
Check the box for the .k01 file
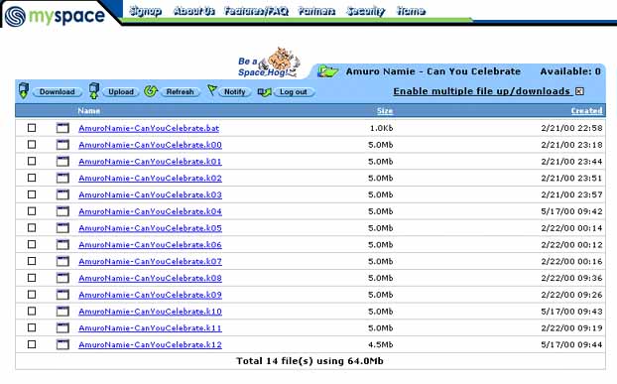click(x=32, y=162)
